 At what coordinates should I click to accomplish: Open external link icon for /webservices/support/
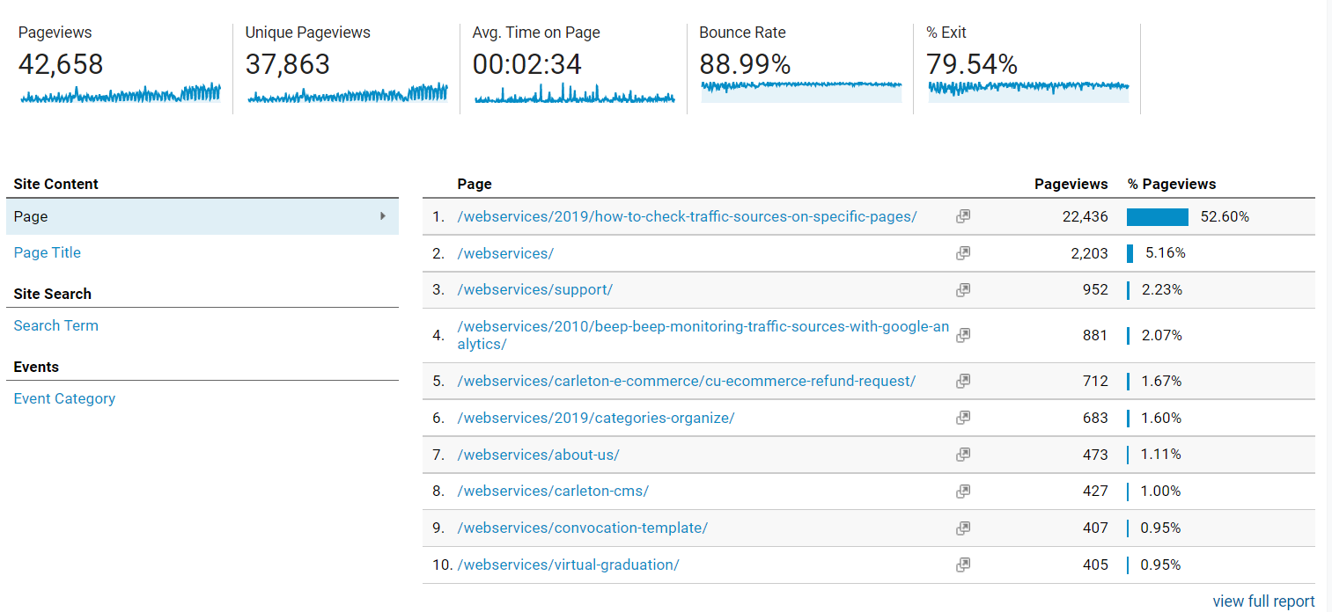coord(963,289)
